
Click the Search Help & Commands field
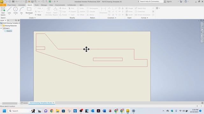click(151, 2)
